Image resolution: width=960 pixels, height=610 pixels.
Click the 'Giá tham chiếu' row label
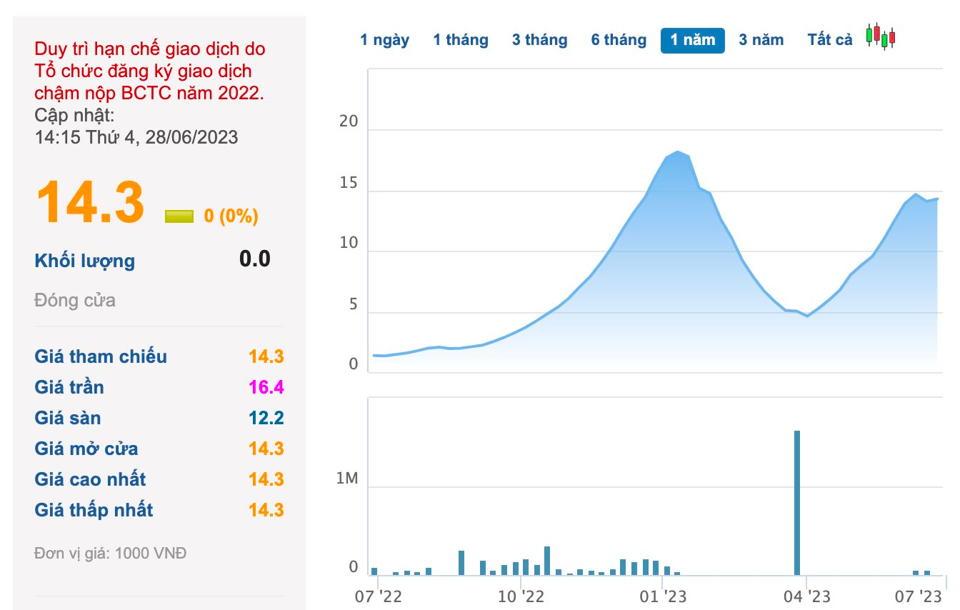101,356
